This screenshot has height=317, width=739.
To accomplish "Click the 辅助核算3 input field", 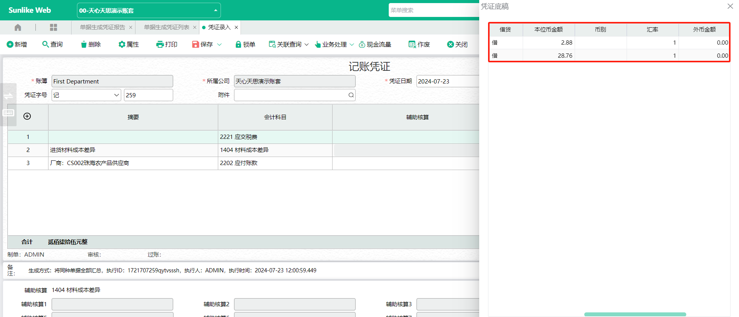I will click(448, 304).
